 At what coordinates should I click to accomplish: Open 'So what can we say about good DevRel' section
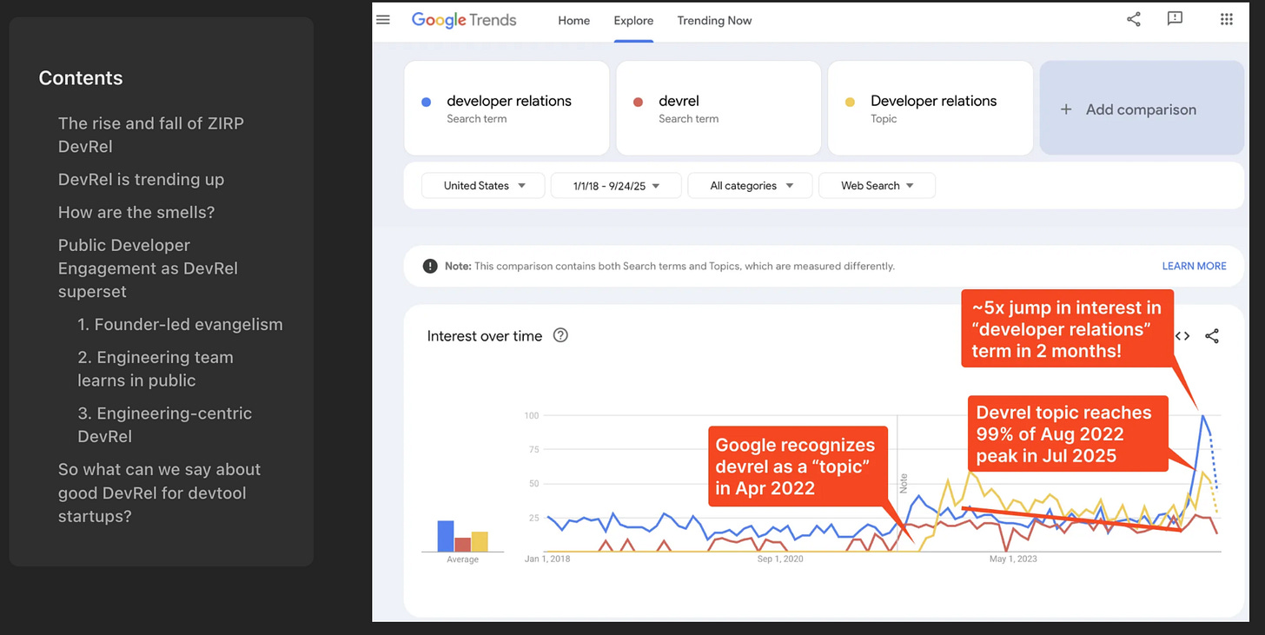pos(159,493)
